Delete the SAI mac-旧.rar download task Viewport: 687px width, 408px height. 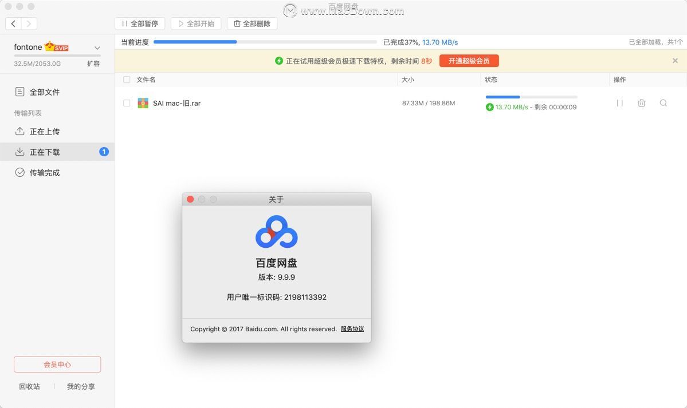[641, 103]
